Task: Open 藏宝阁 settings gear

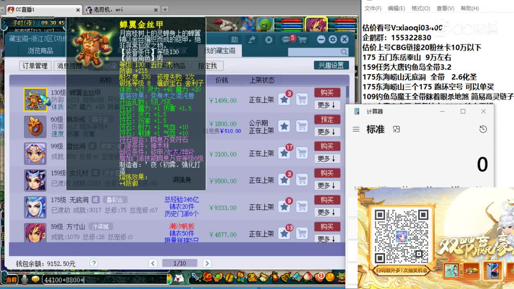Action: point(332,39)
